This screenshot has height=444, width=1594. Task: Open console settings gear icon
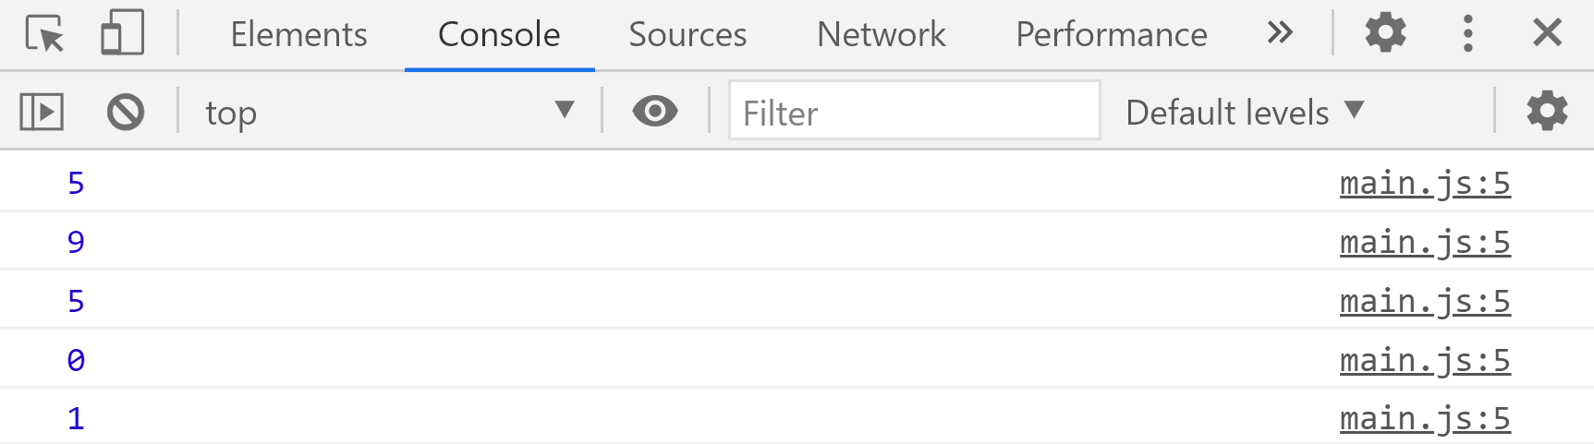click(x=1547, y=112)
